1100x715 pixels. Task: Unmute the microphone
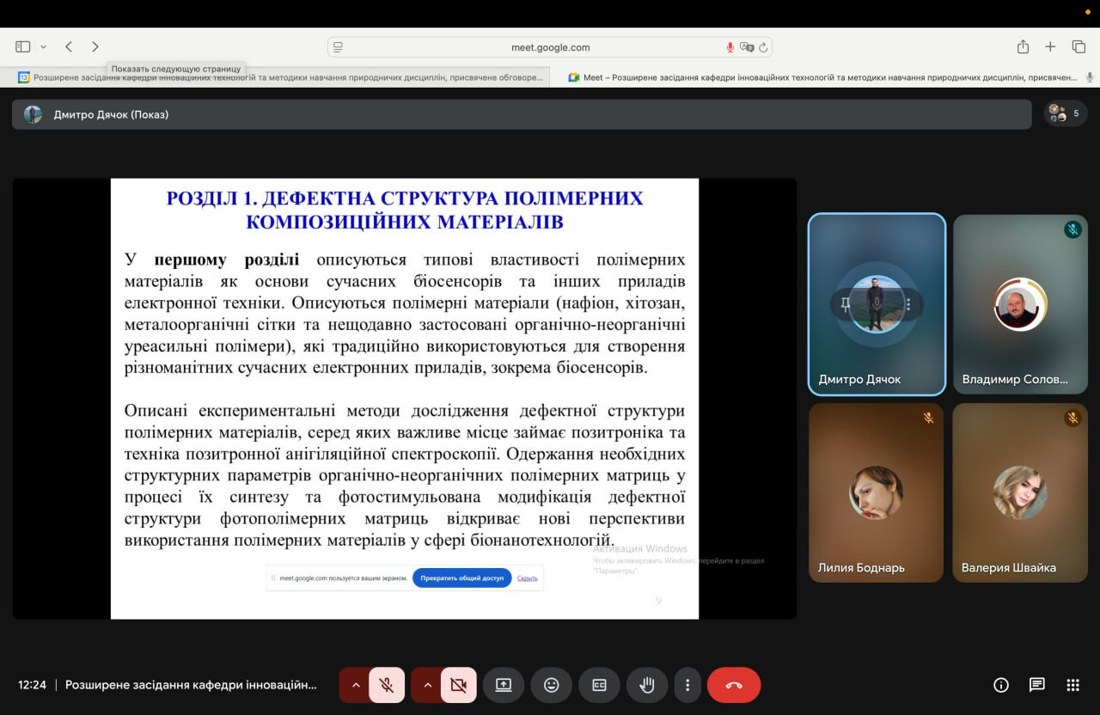coord(387,685)
